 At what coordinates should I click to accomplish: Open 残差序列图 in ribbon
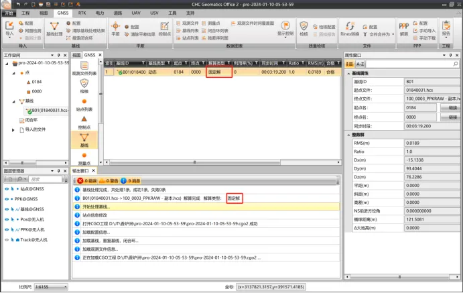point(214,38)
